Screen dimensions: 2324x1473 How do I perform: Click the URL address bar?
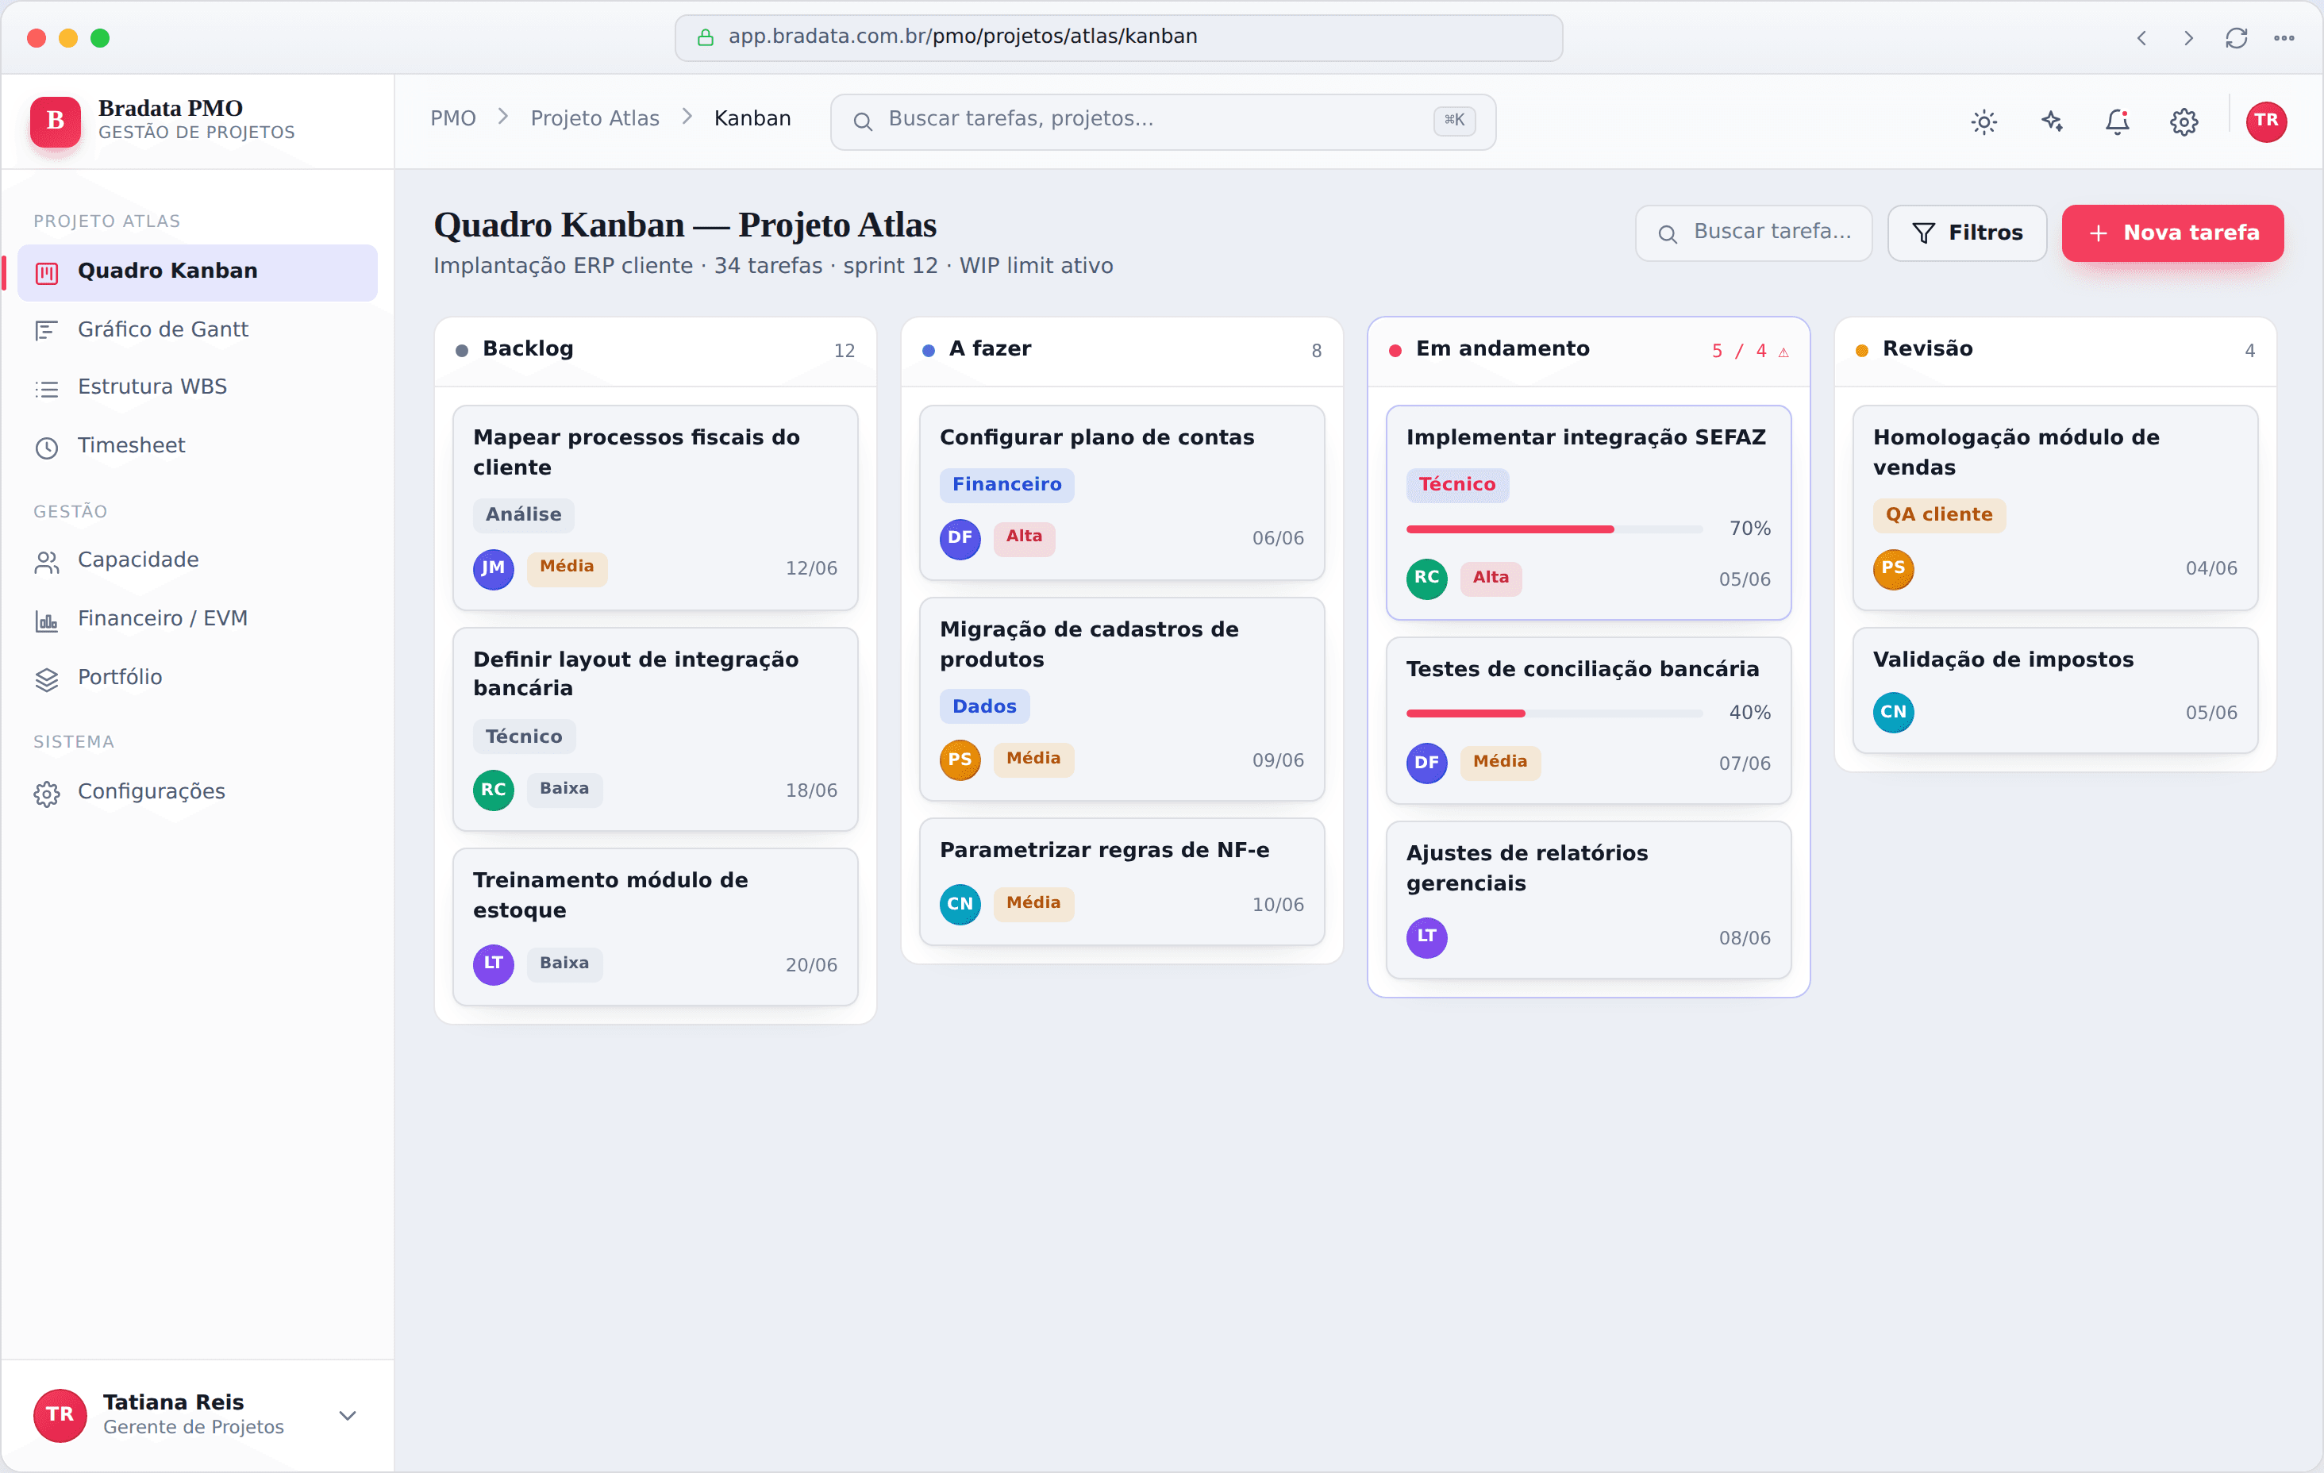tap(1118, 37)
